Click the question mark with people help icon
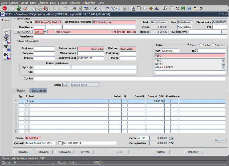 [x=195, y=9]
